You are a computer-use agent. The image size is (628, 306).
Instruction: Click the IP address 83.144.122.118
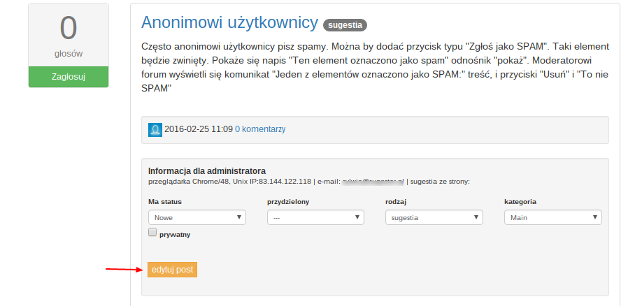[x=285, y=182]
